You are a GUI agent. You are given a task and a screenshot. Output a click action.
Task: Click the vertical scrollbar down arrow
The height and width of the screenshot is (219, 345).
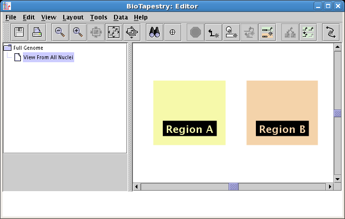(x=337, y=178)
